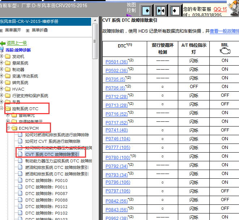
Task: Expand the 转向系统 tree node
Action: [1, 82]
